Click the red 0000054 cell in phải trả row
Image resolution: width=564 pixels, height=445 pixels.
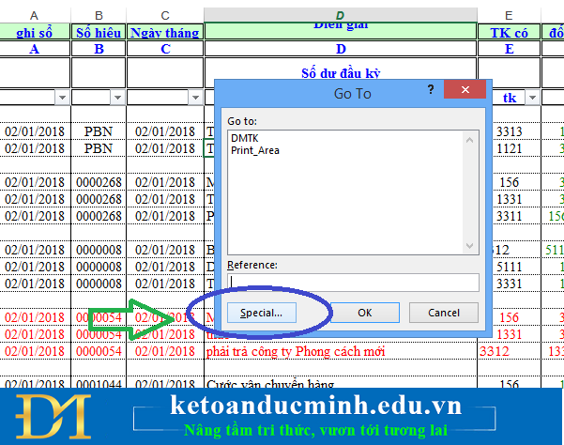point(99,351)
